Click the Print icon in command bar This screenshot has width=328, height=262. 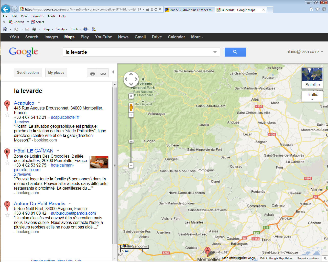(34, 29)
